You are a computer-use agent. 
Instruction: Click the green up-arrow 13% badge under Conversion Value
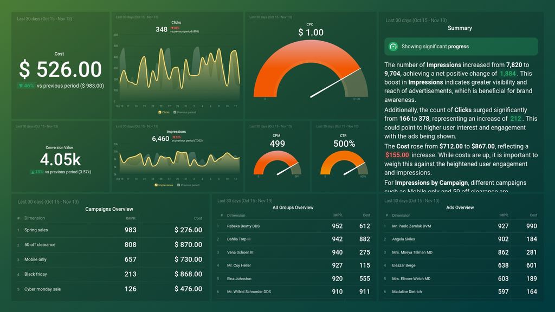37,172
